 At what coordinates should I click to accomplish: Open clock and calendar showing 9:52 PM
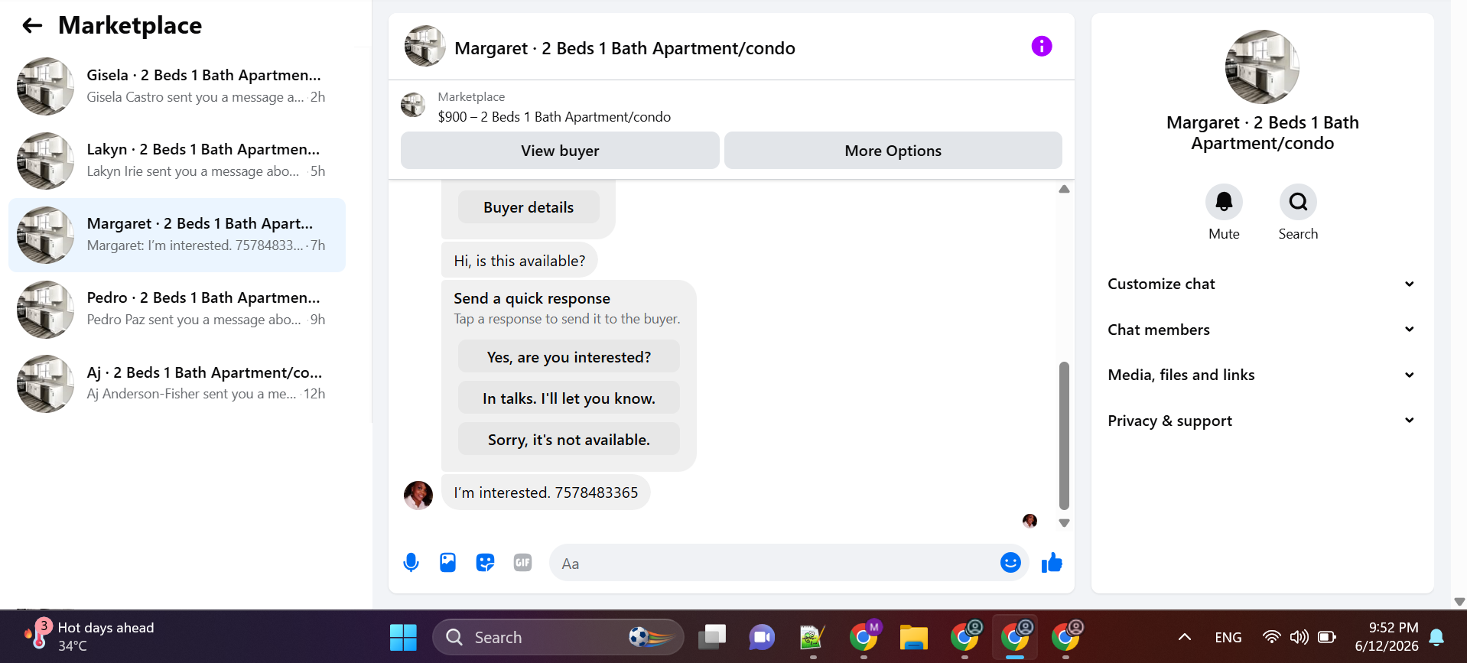[x=1386, y=636]
